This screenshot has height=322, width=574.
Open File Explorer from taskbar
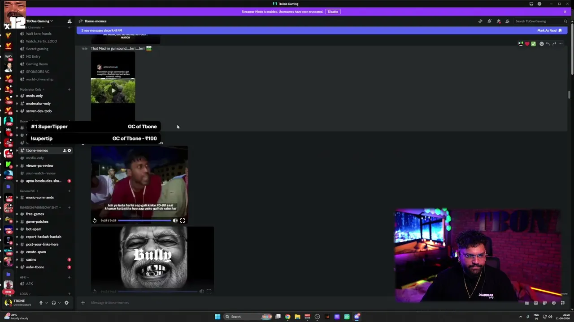pos(297,317)
